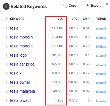Star the 'tesla model y' keyword
110x106 pixels.
coord(6,37)
